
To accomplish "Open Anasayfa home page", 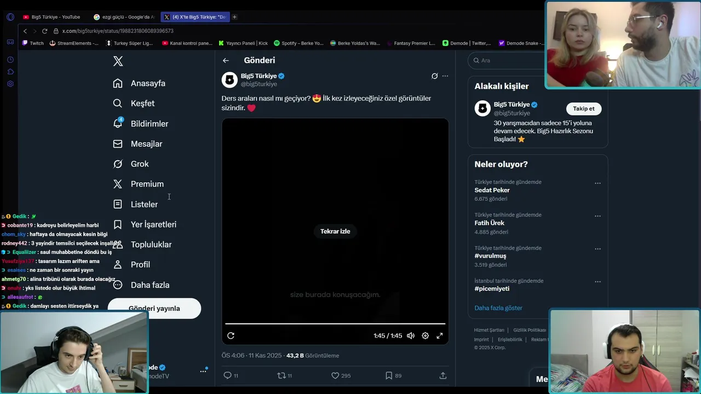I will point(139,83).
